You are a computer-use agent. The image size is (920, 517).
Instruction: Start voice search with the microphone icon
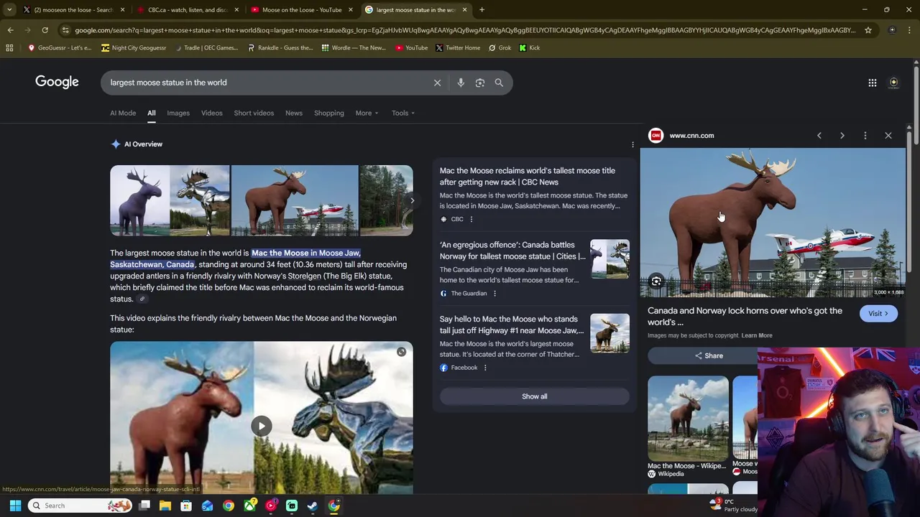[x=461, y=83]
